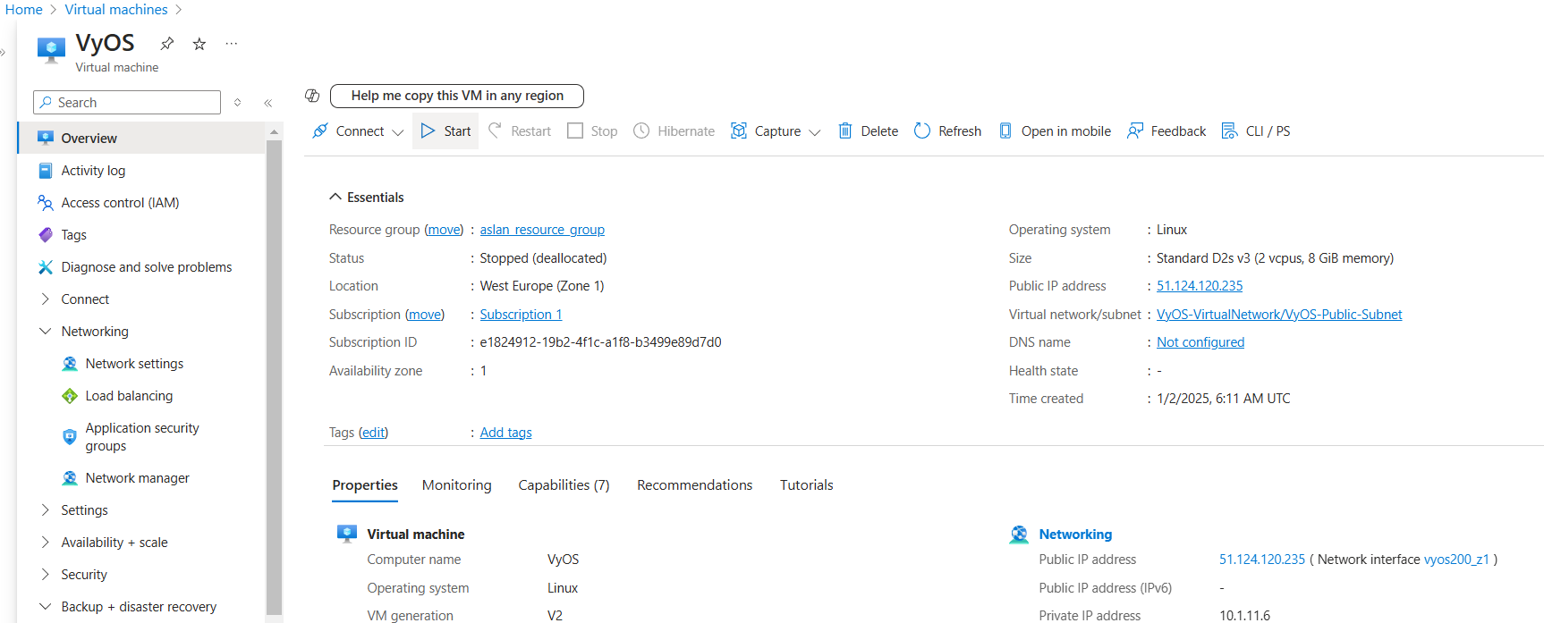Delete the virtual machine
The width and height of the screenshot is (1544, 623).
[x=868, y=131]
